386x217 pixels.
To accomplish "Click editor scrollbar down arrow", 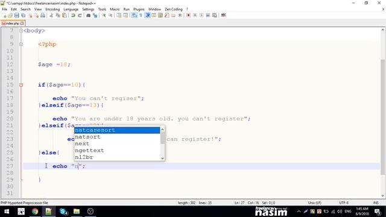I will (x=382, y=195).
